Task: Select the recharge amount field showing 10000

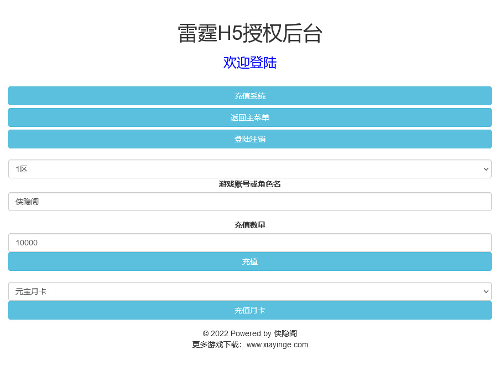Action: (250, 243)
